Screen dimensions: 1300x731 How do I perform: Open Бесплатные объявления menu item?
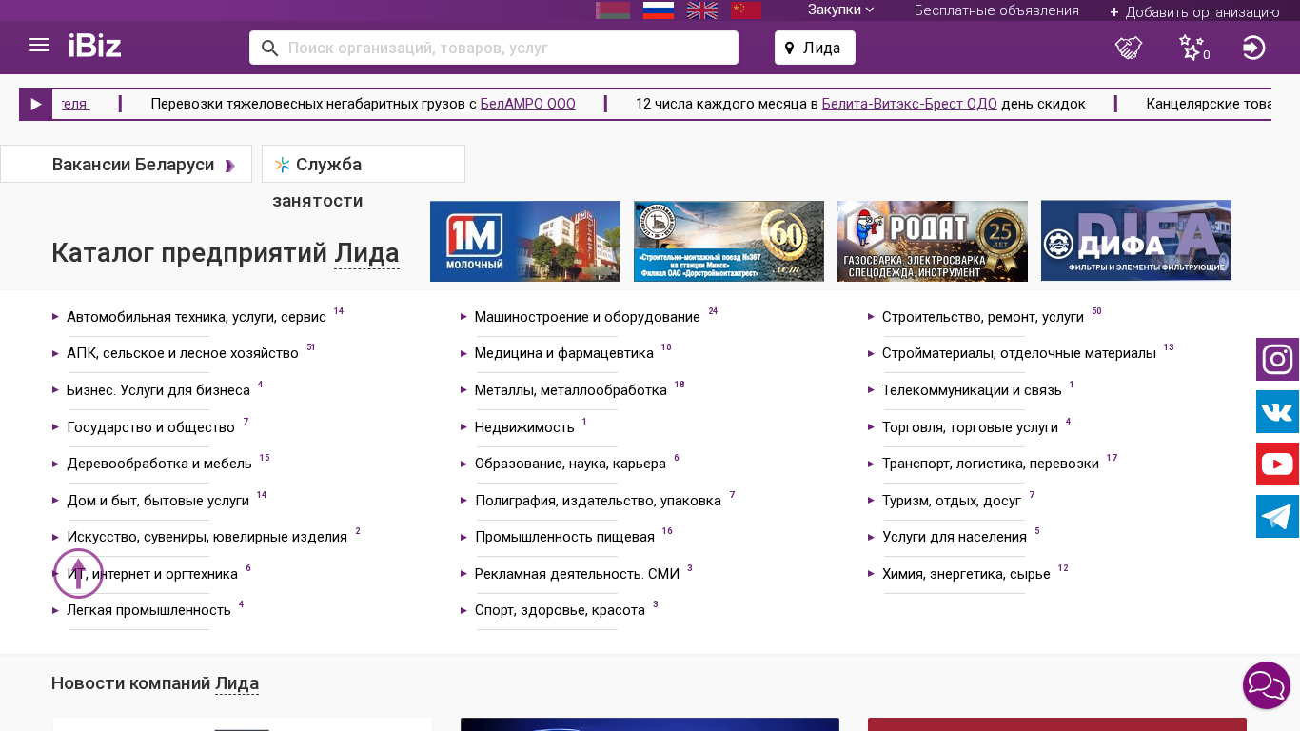click(x=996, y=10)
